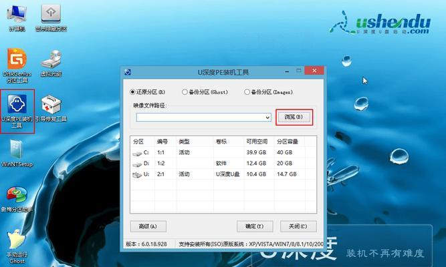Launch U深度PE装机工具 desktop icon
The width and height of the screenshot is (446, 267).
pos(17,111)
